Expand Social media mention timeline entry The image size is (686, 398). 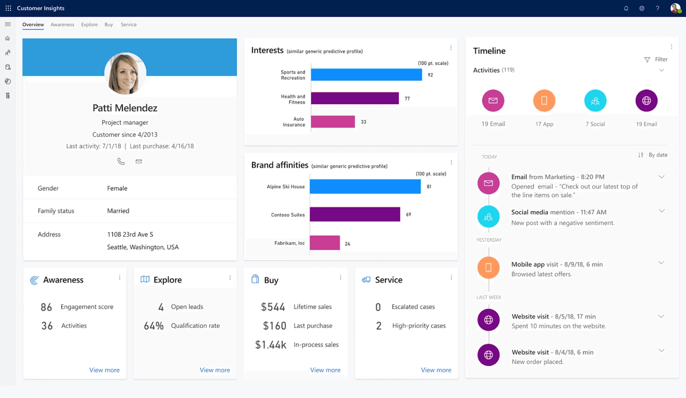pyautogui.click(x=662, y=211)
